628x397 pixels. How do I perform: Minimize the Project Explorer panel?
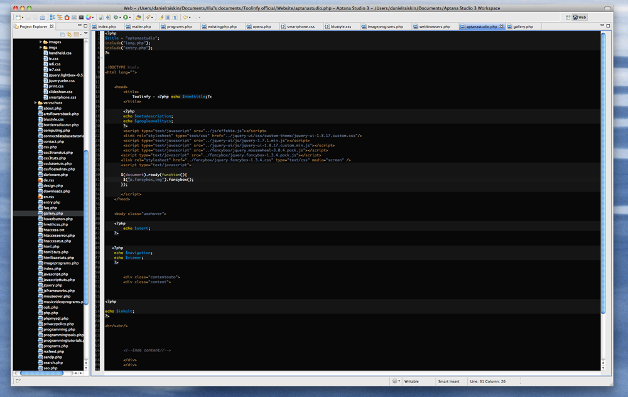pos(80,26)
